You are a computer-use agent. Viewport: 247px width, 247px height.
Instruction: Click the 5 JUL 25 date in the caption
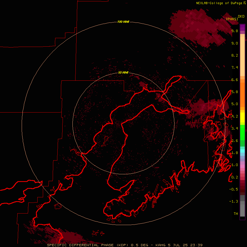coord(178,245)
